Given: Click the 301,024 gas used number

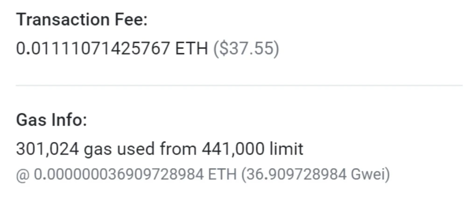Looking at the screenshot, I should 48,149.
